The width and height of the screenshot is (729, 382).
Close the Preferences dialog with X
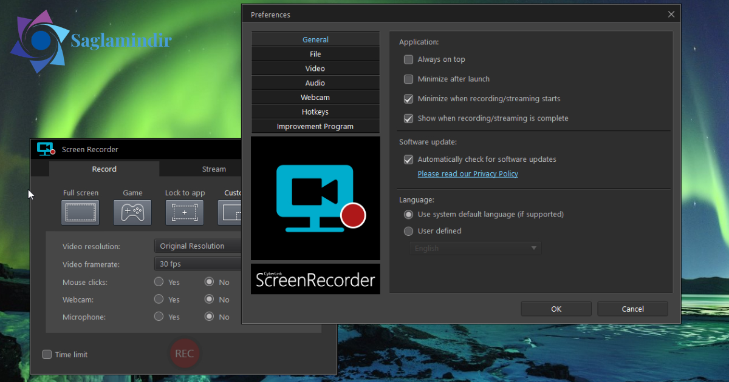[x=671, y=14]
